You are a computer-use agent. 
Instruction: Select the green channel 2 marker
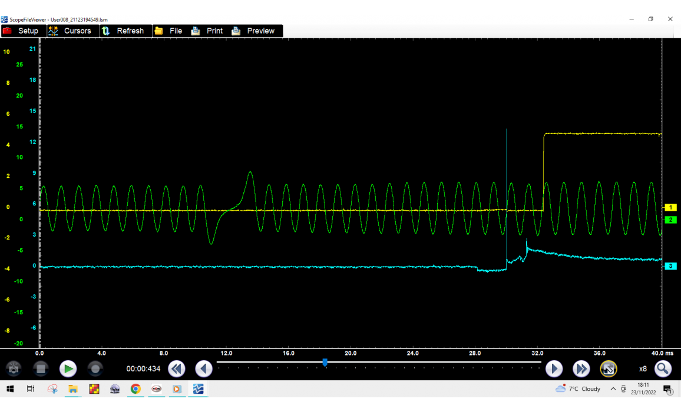(670, 220)
